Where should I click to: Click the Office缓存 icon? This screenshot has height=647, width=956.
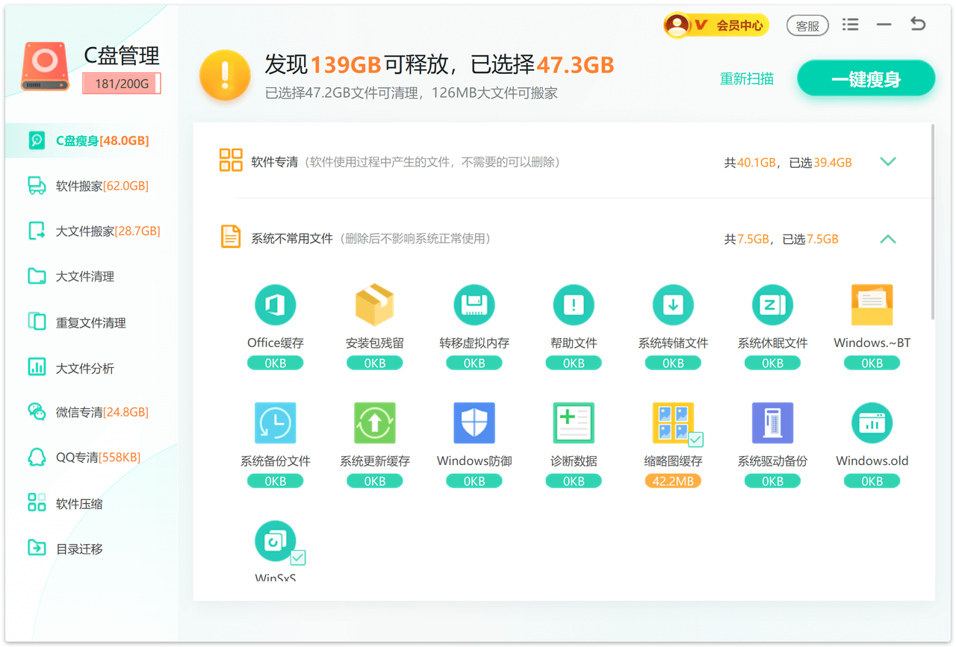pos(275,305)
